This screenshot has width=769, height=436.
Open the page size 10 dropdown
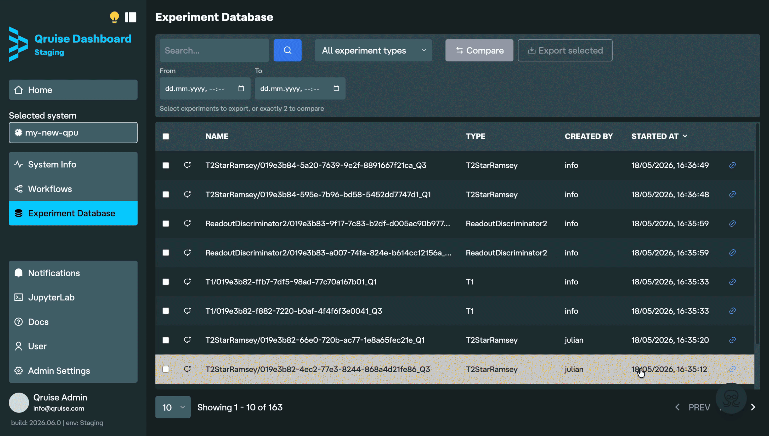pos(173,407)
